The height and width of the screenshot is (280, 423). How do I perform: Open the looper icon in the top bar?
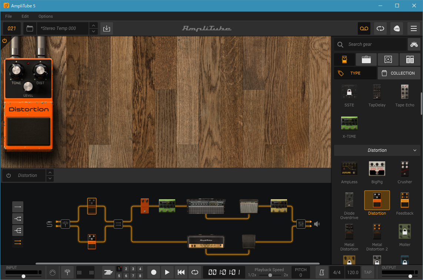[380, 28]
